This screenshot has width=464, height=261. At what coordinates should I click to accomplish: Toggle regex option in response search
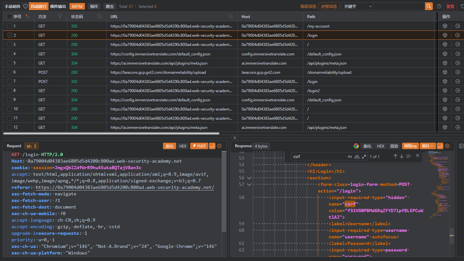pyautogui.click(x=364, y=156)
